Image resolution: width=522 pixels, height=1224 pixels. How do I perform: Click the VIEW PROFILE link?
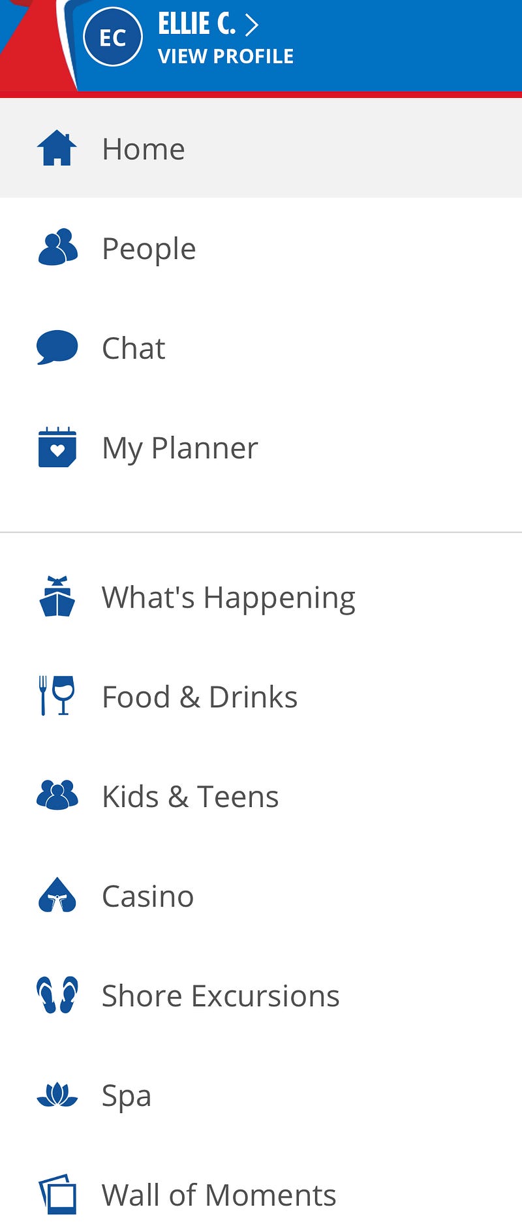226,57
